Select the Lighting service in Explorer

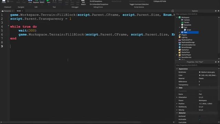(x=184, y=38)
